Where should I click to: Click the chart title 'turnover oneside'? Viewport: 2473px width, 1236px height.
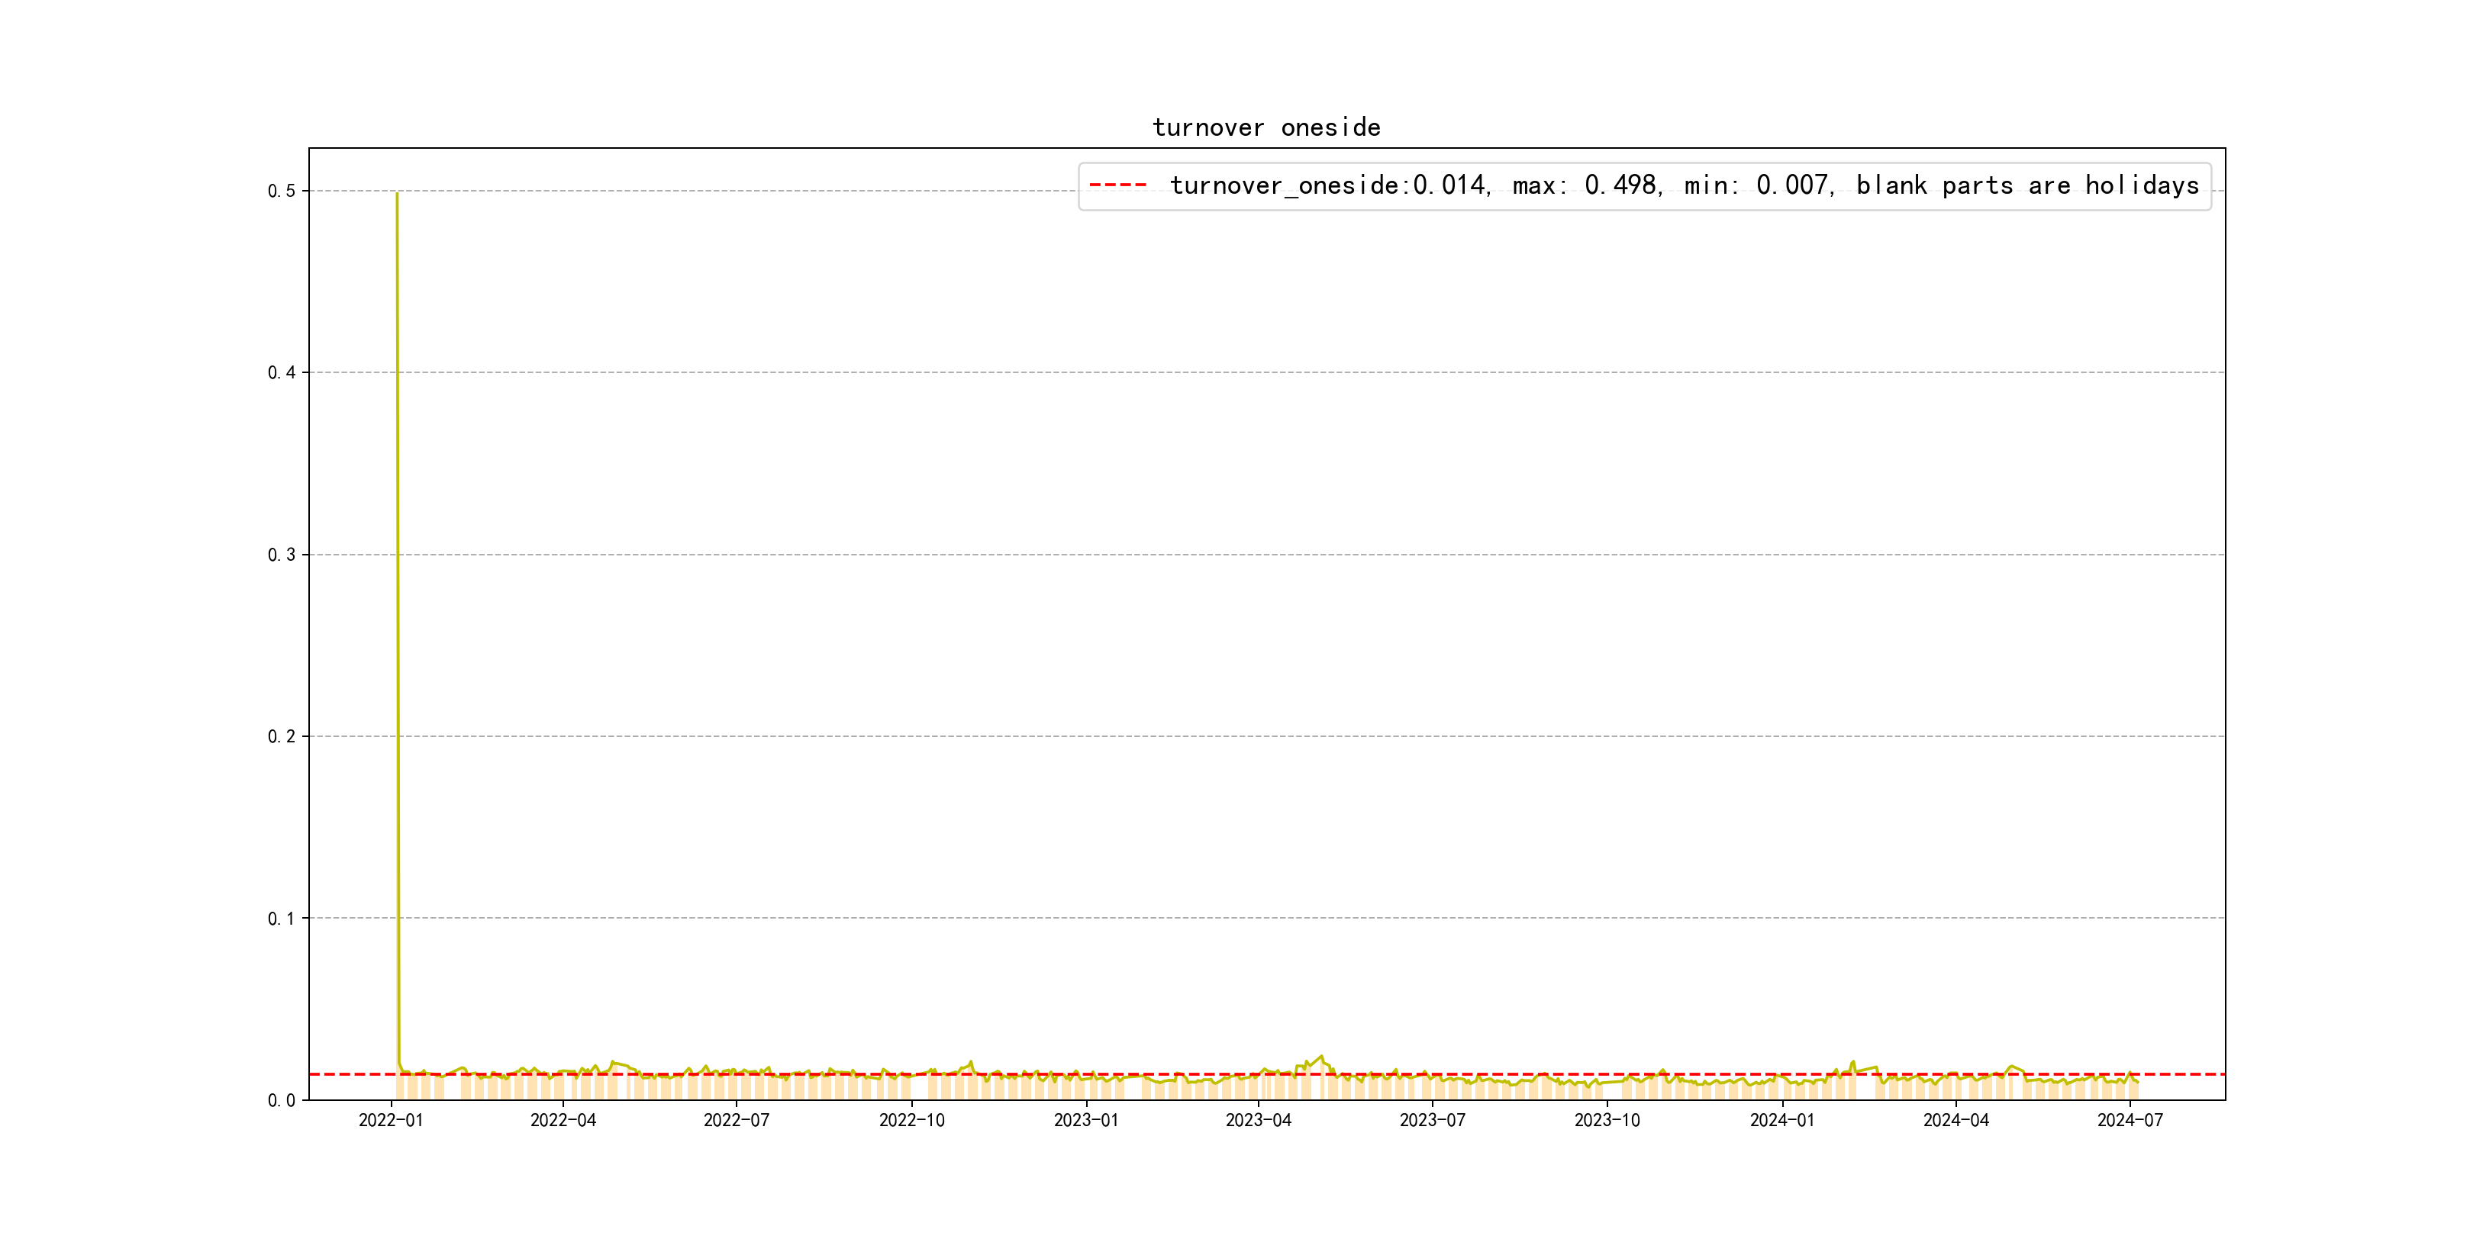[x=1266, y=127]
